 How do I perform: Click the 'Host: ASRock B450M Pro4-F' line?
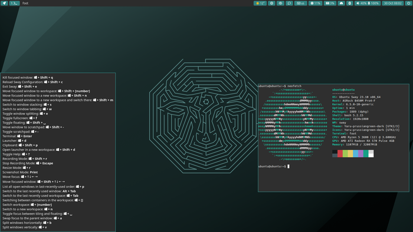coord(354,101)
